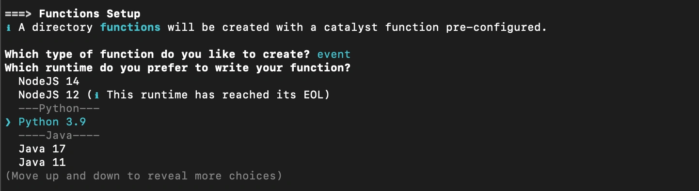This screenshot has height=191, width=699.
Task: Select the NodeJS 14 runtime option
Action: 48,82
